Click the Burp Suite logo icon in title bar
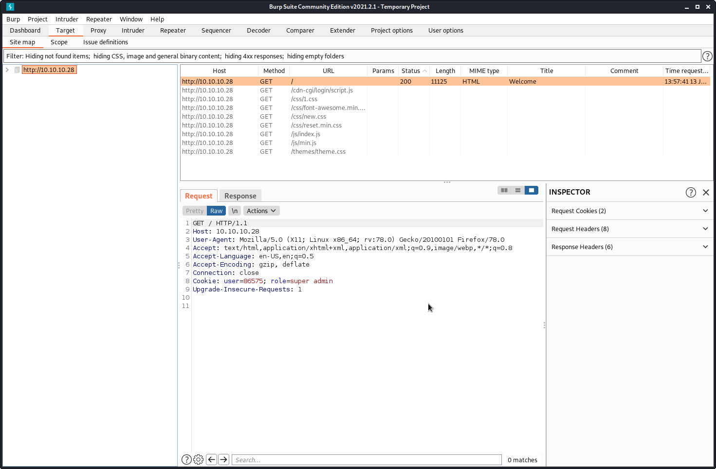 [x=10, y=7]
